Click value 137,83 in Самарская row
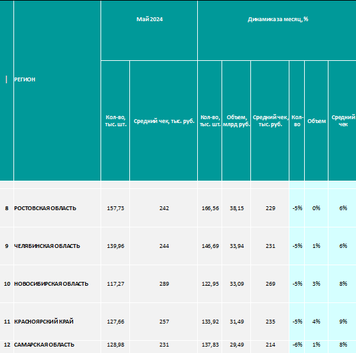The height and width of the screenshot is (353, 356). pos(210,347)
